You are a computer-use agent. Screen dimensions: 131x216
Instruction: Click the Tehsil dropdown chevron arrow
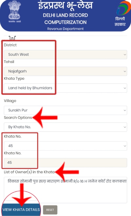tap(125, 71)
